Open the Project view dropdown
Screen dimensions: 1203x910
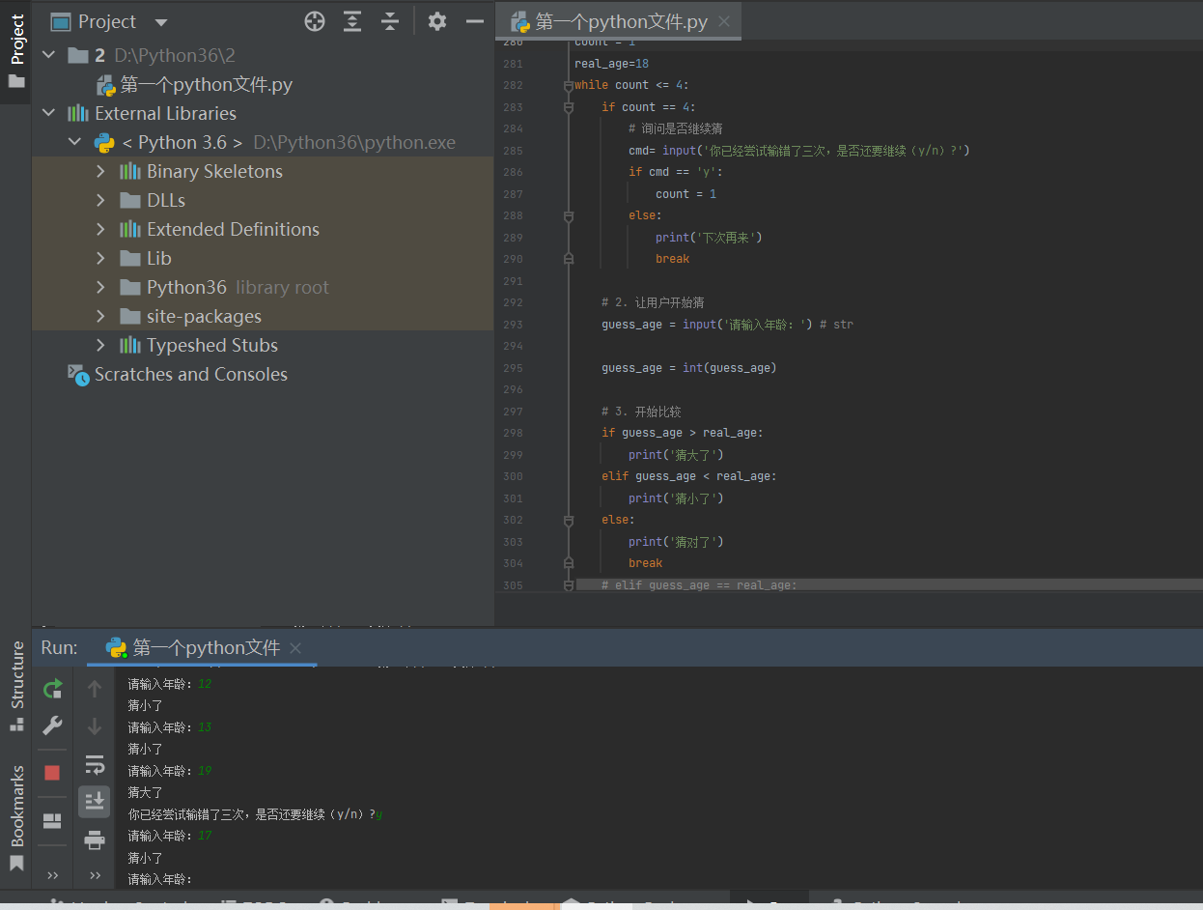pos(161,22)
